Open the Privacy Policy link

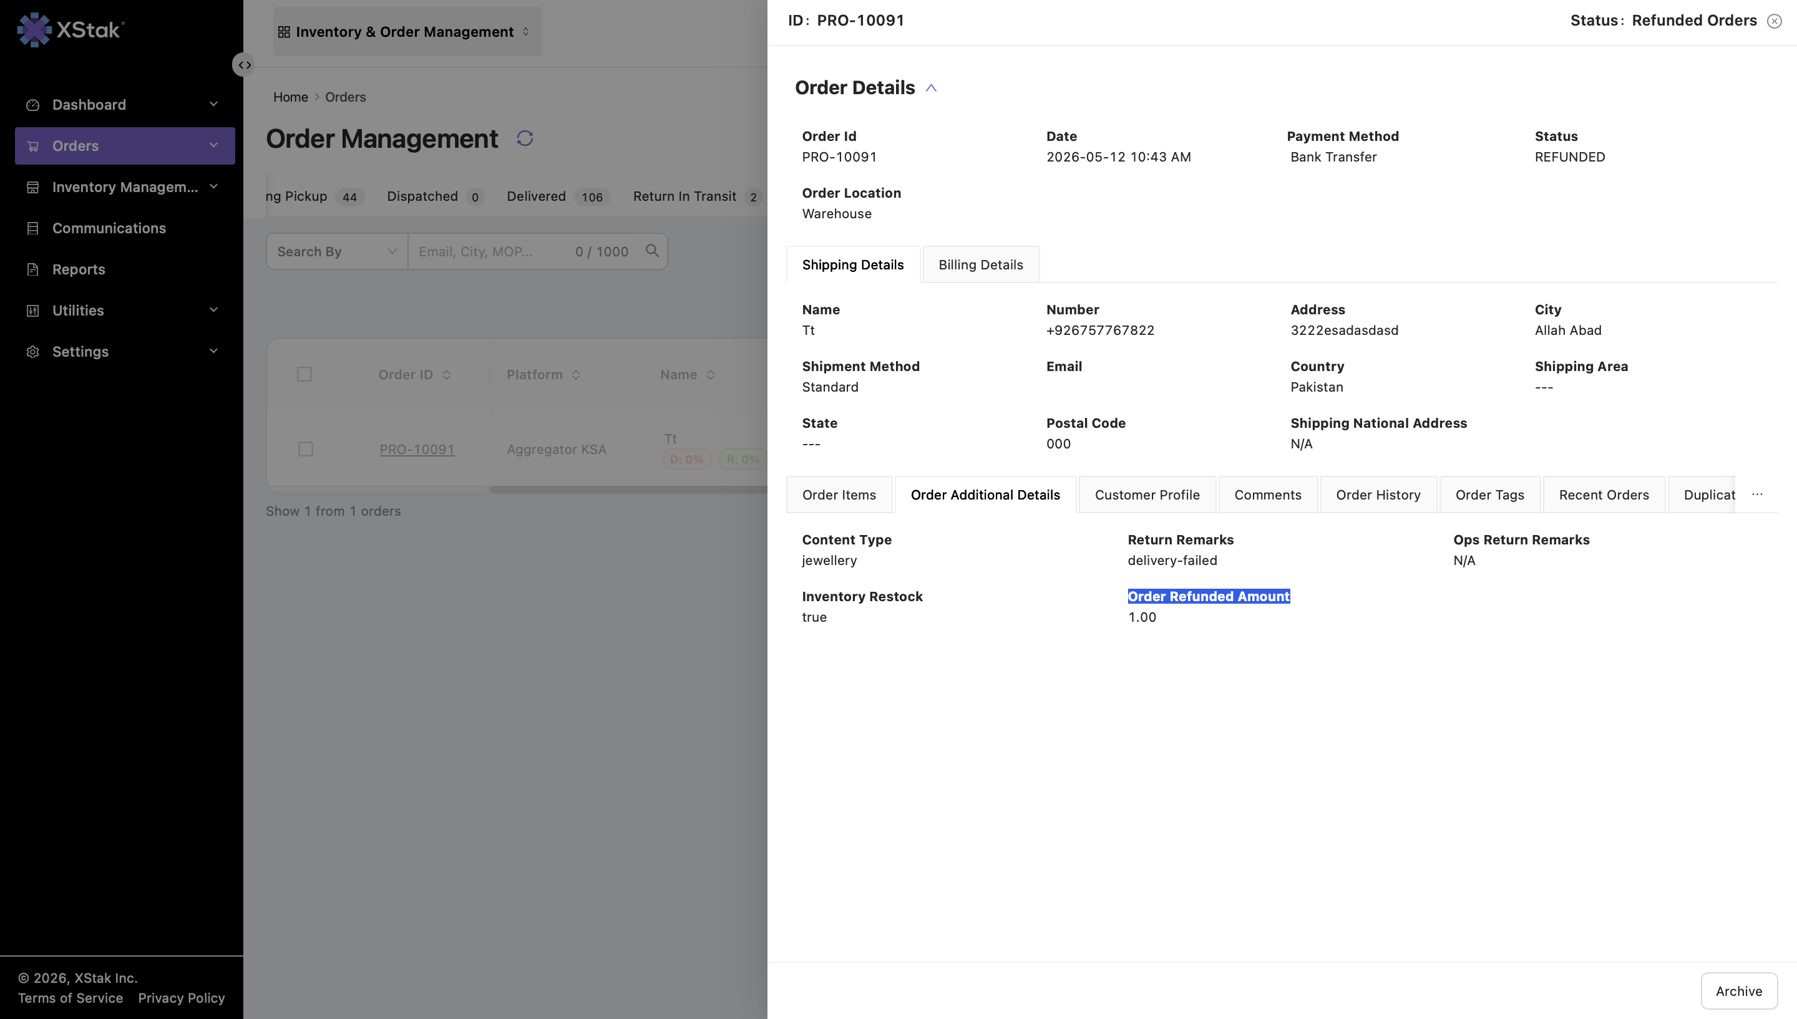[x=182, y=998]
